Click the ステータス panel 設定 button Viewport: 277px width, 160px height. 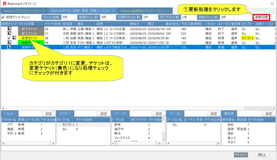[x=159, y=114]
